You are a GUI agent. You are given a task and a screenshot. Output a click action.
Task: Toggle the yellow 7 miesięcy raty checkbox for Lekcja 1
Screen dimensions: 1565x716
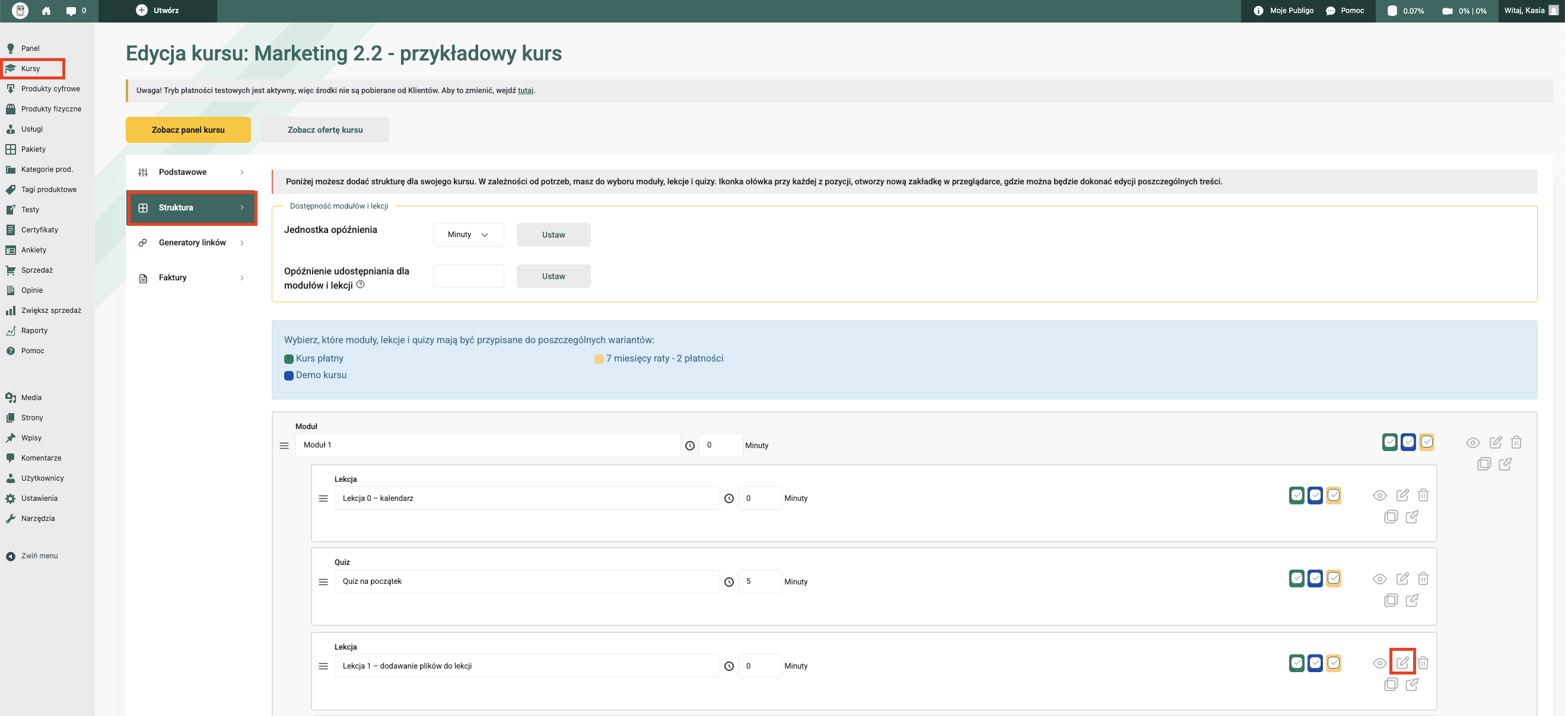(1333, 663)
